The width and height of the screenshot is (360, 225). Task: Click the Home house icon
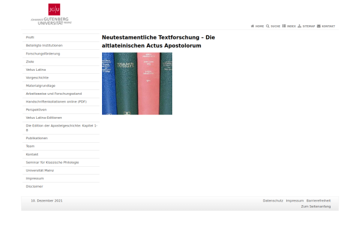coord(253,26)
